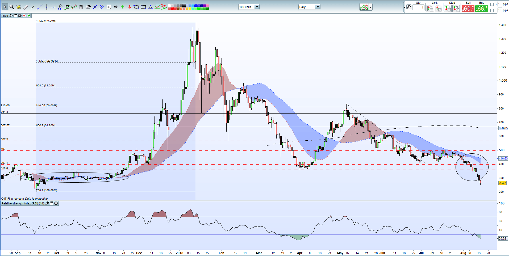Activate the magnifying glass zoom tool

12,7
